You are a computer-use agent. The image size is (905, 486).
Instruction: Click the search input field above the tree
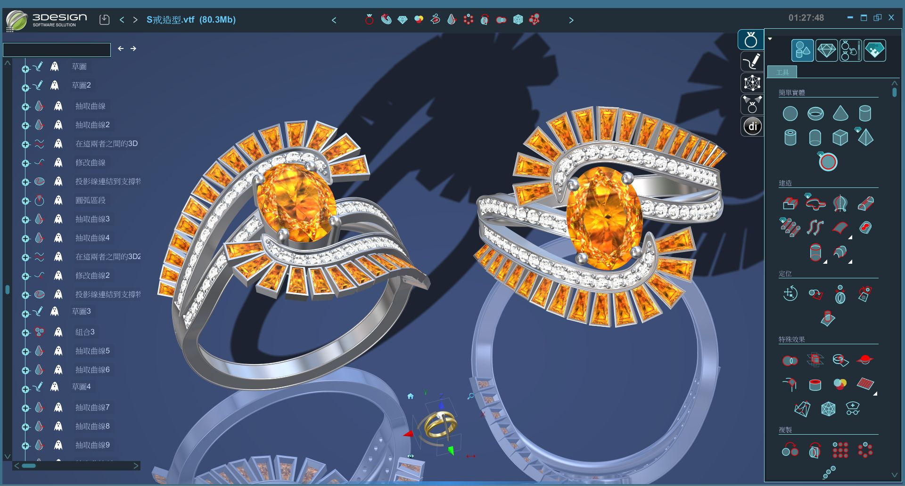click(57, 49)
